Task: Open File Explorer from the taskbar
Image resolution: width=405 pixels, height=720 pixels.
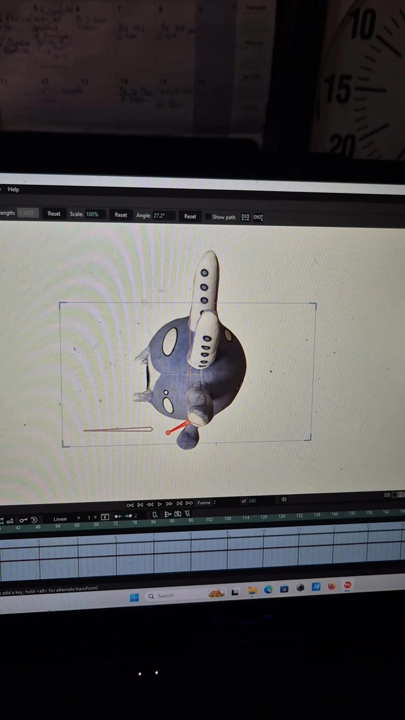Action: click(x=252, y=591)
